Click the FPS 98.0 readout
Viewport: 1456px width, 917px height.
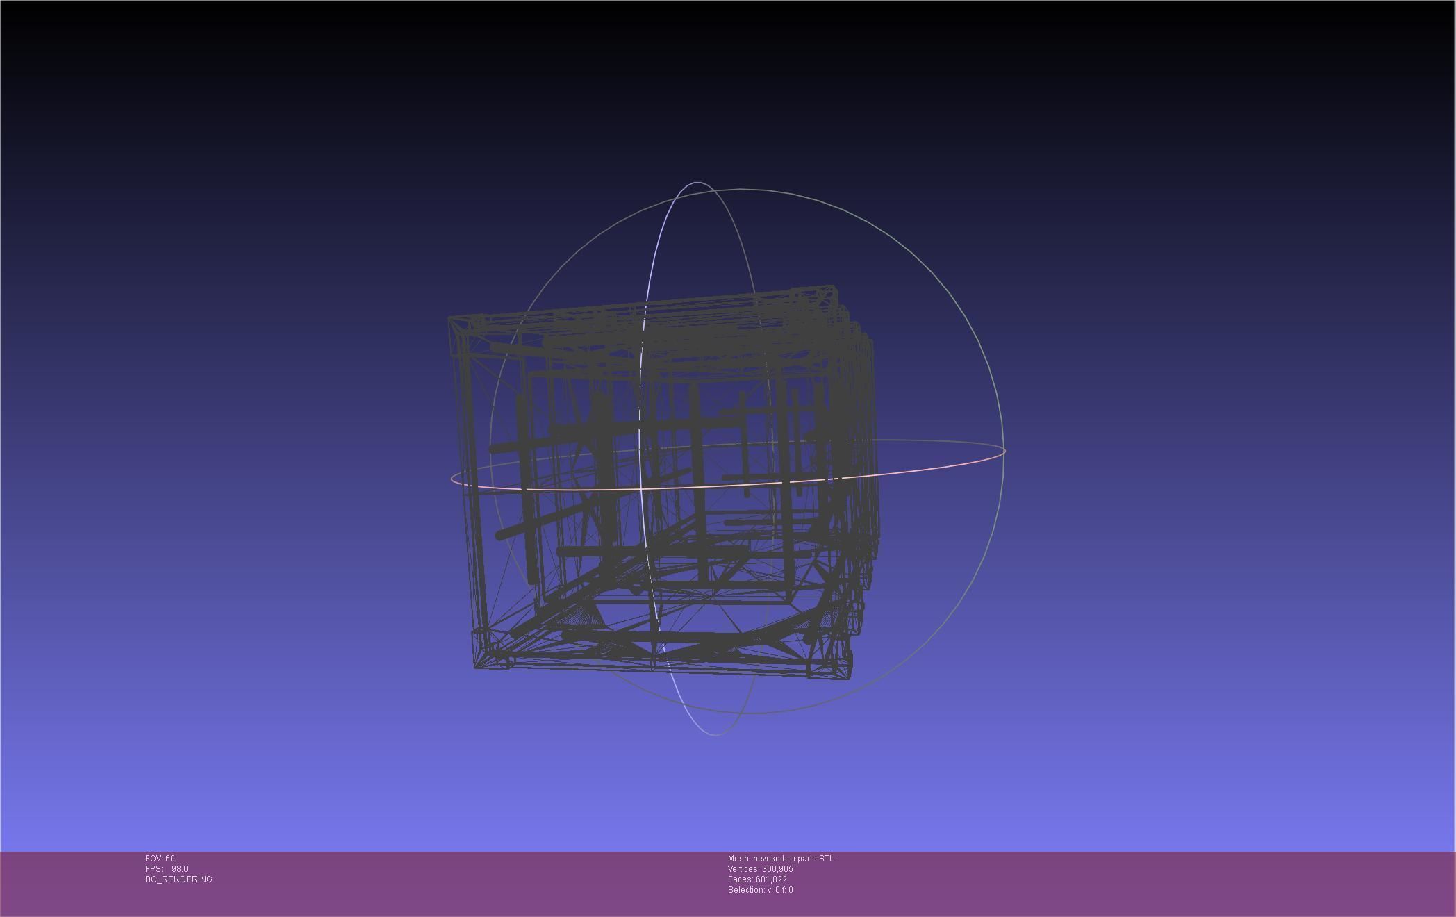coord(167,869)
